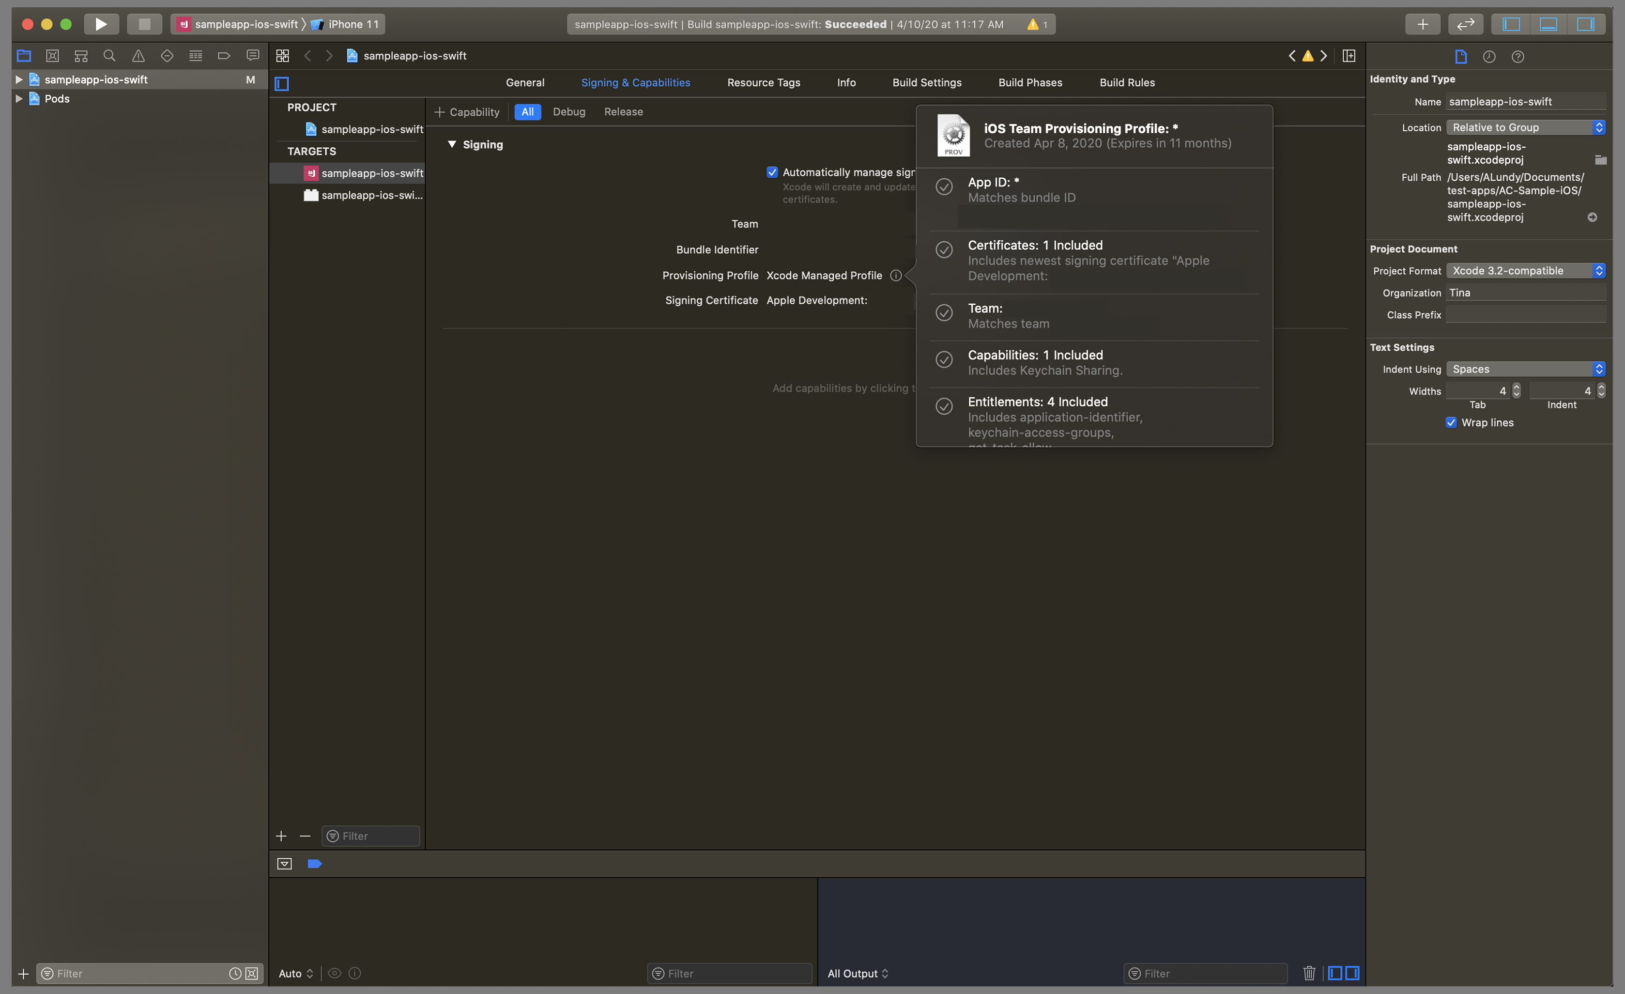This screenshot has height=994, width=1625.
Task: Run the app with the Play button
Action: point(101,24)
